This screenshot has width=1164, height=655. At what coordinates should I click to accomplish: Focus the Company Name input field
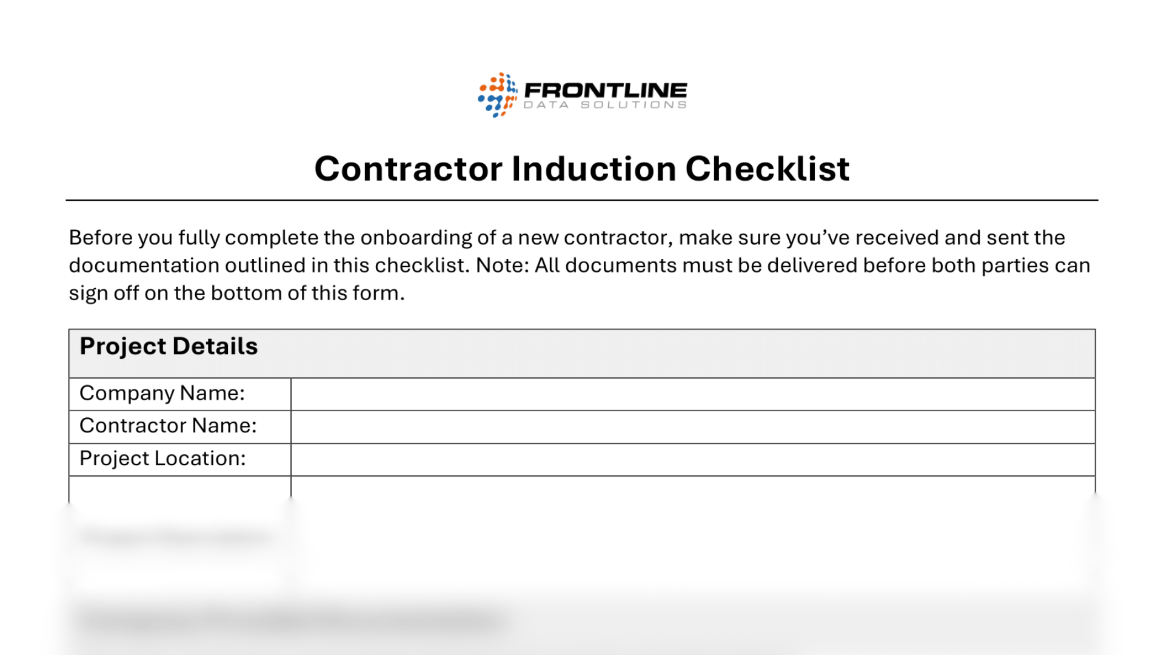click(x=692, y=394)
